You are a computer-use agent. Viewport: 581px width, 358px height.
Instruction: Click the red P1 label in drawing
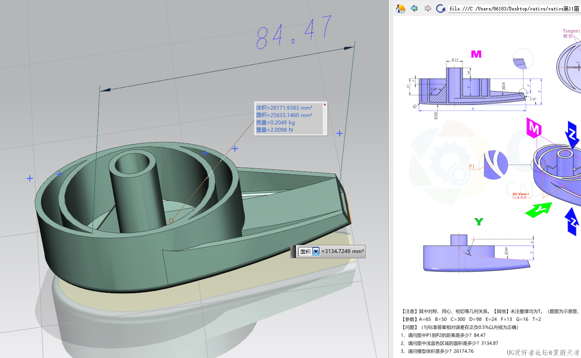click(x=472, y=166)
